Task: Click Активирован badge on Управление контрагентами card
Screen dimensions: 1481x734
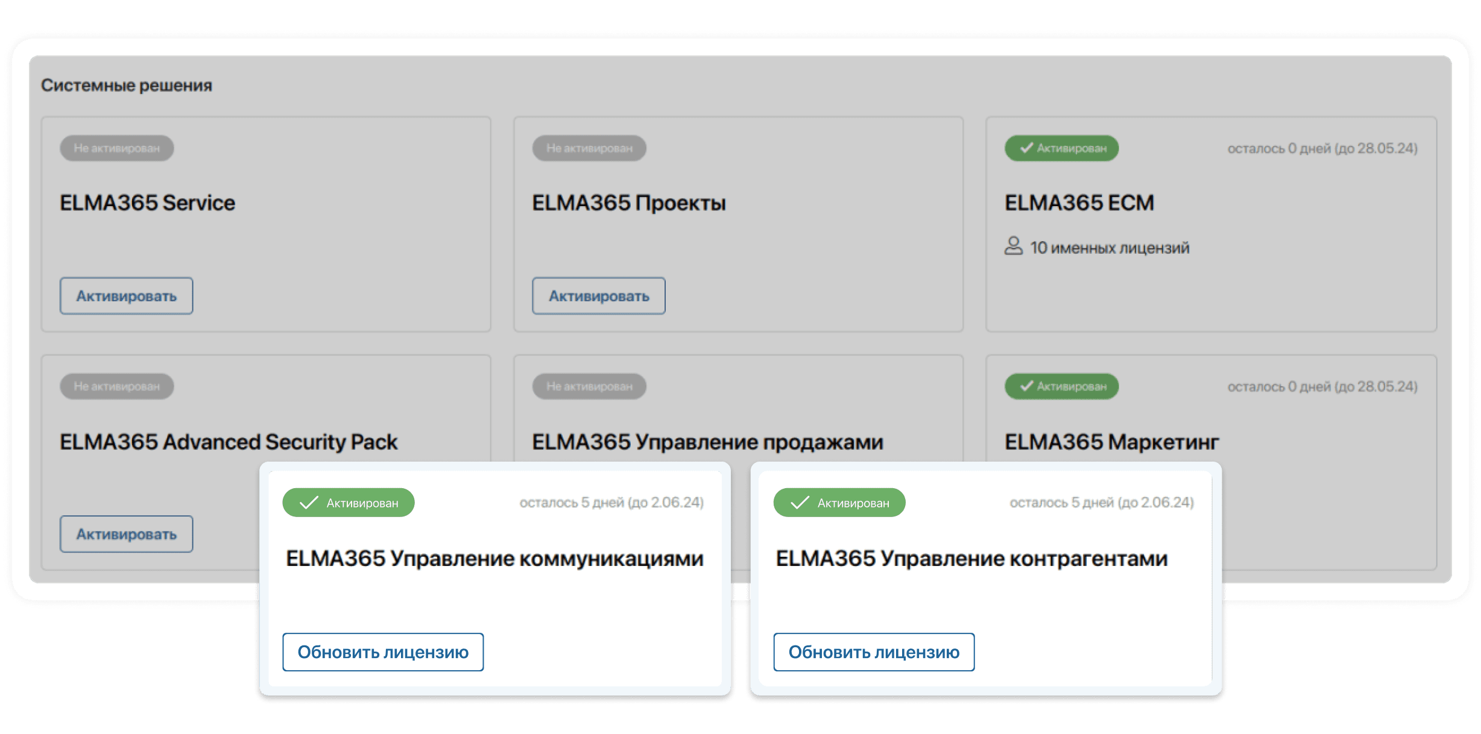Action: pos(839,503)
